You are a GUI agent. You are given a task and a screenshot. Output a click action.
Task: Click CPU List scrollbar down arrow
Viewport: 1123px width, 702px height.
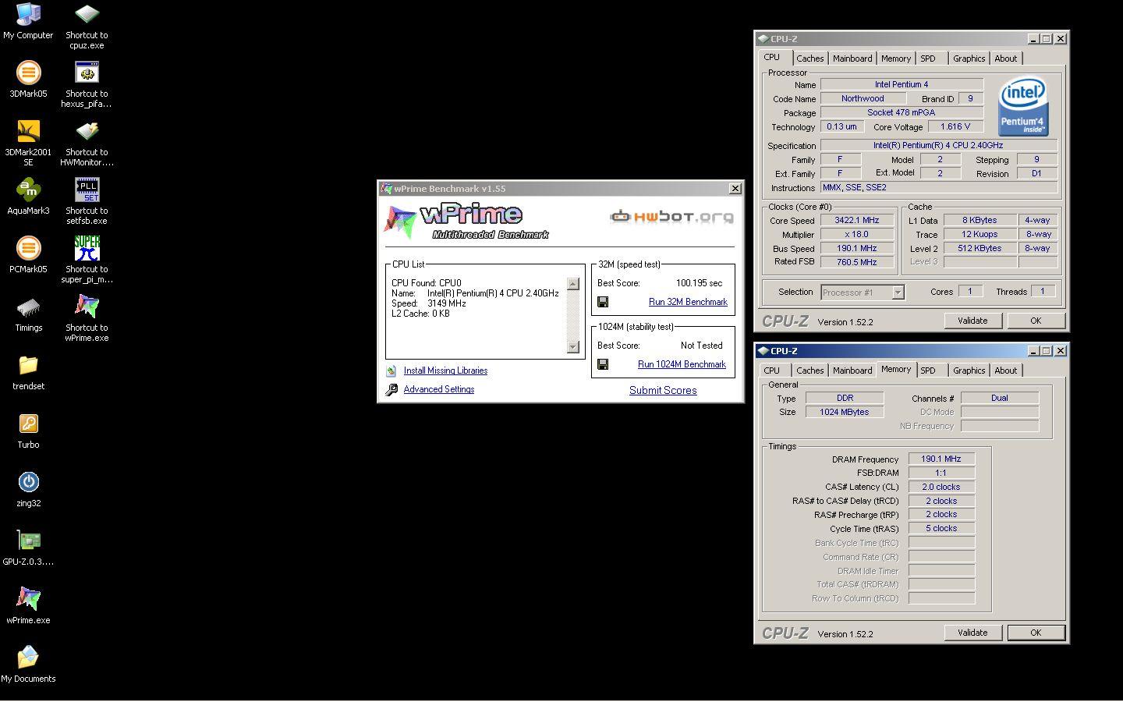coord(573,347)
